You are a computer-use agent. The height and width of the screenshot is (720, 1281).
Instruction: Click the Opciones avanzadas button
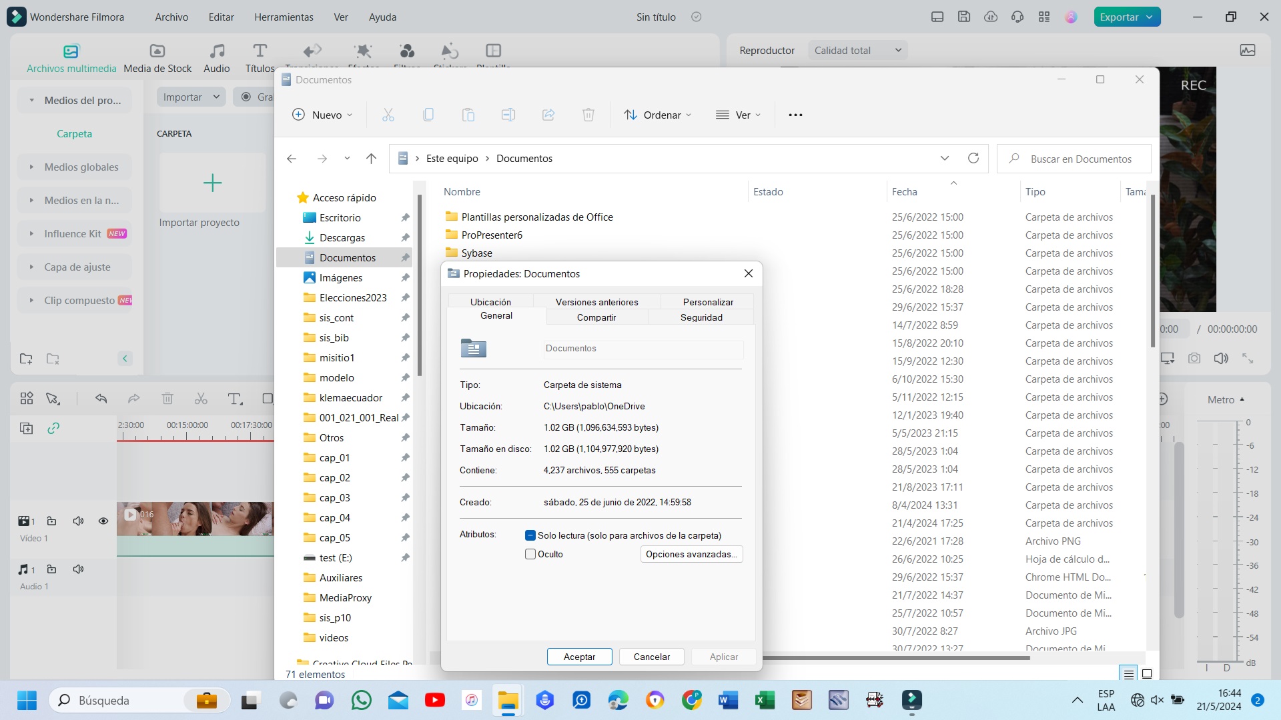[691, 554]
